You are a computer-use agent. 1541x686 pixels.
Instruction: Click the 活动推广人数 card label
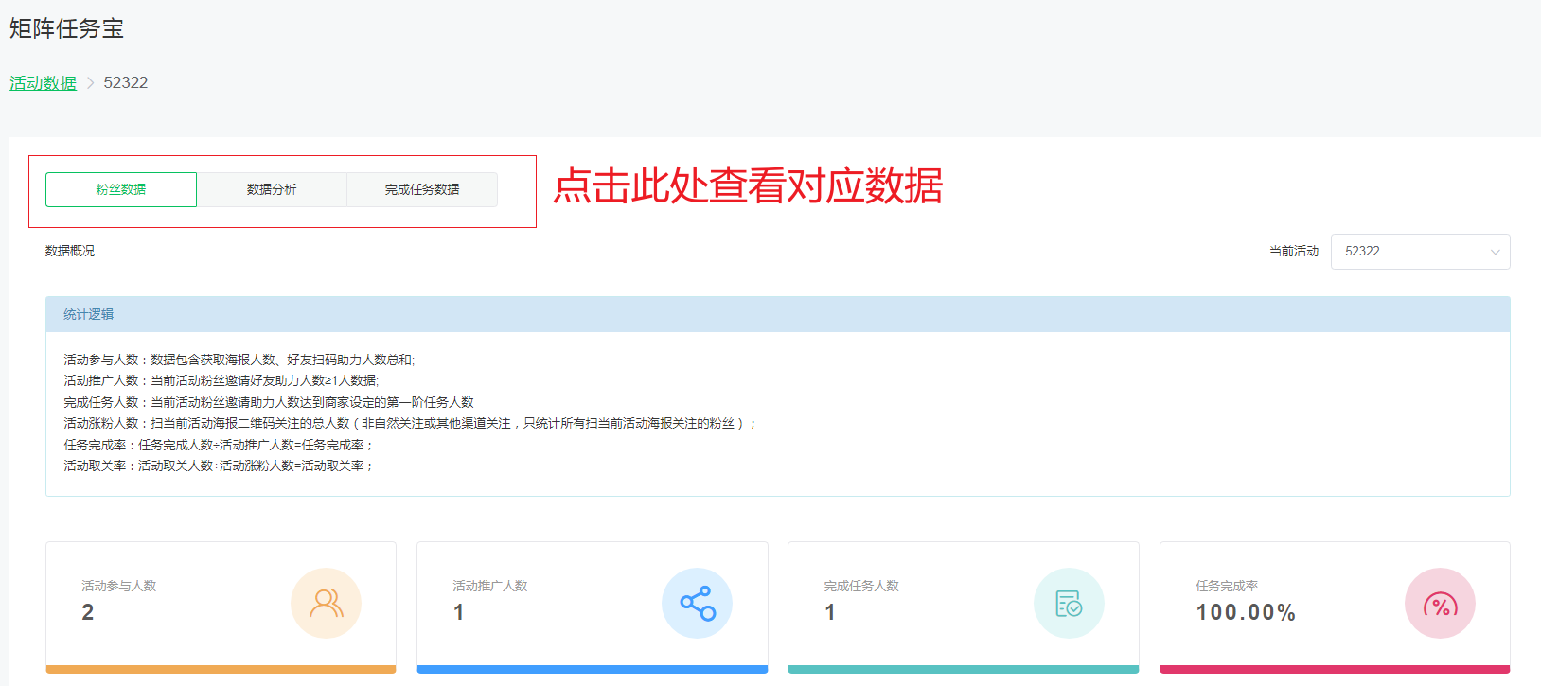(490, 586)
